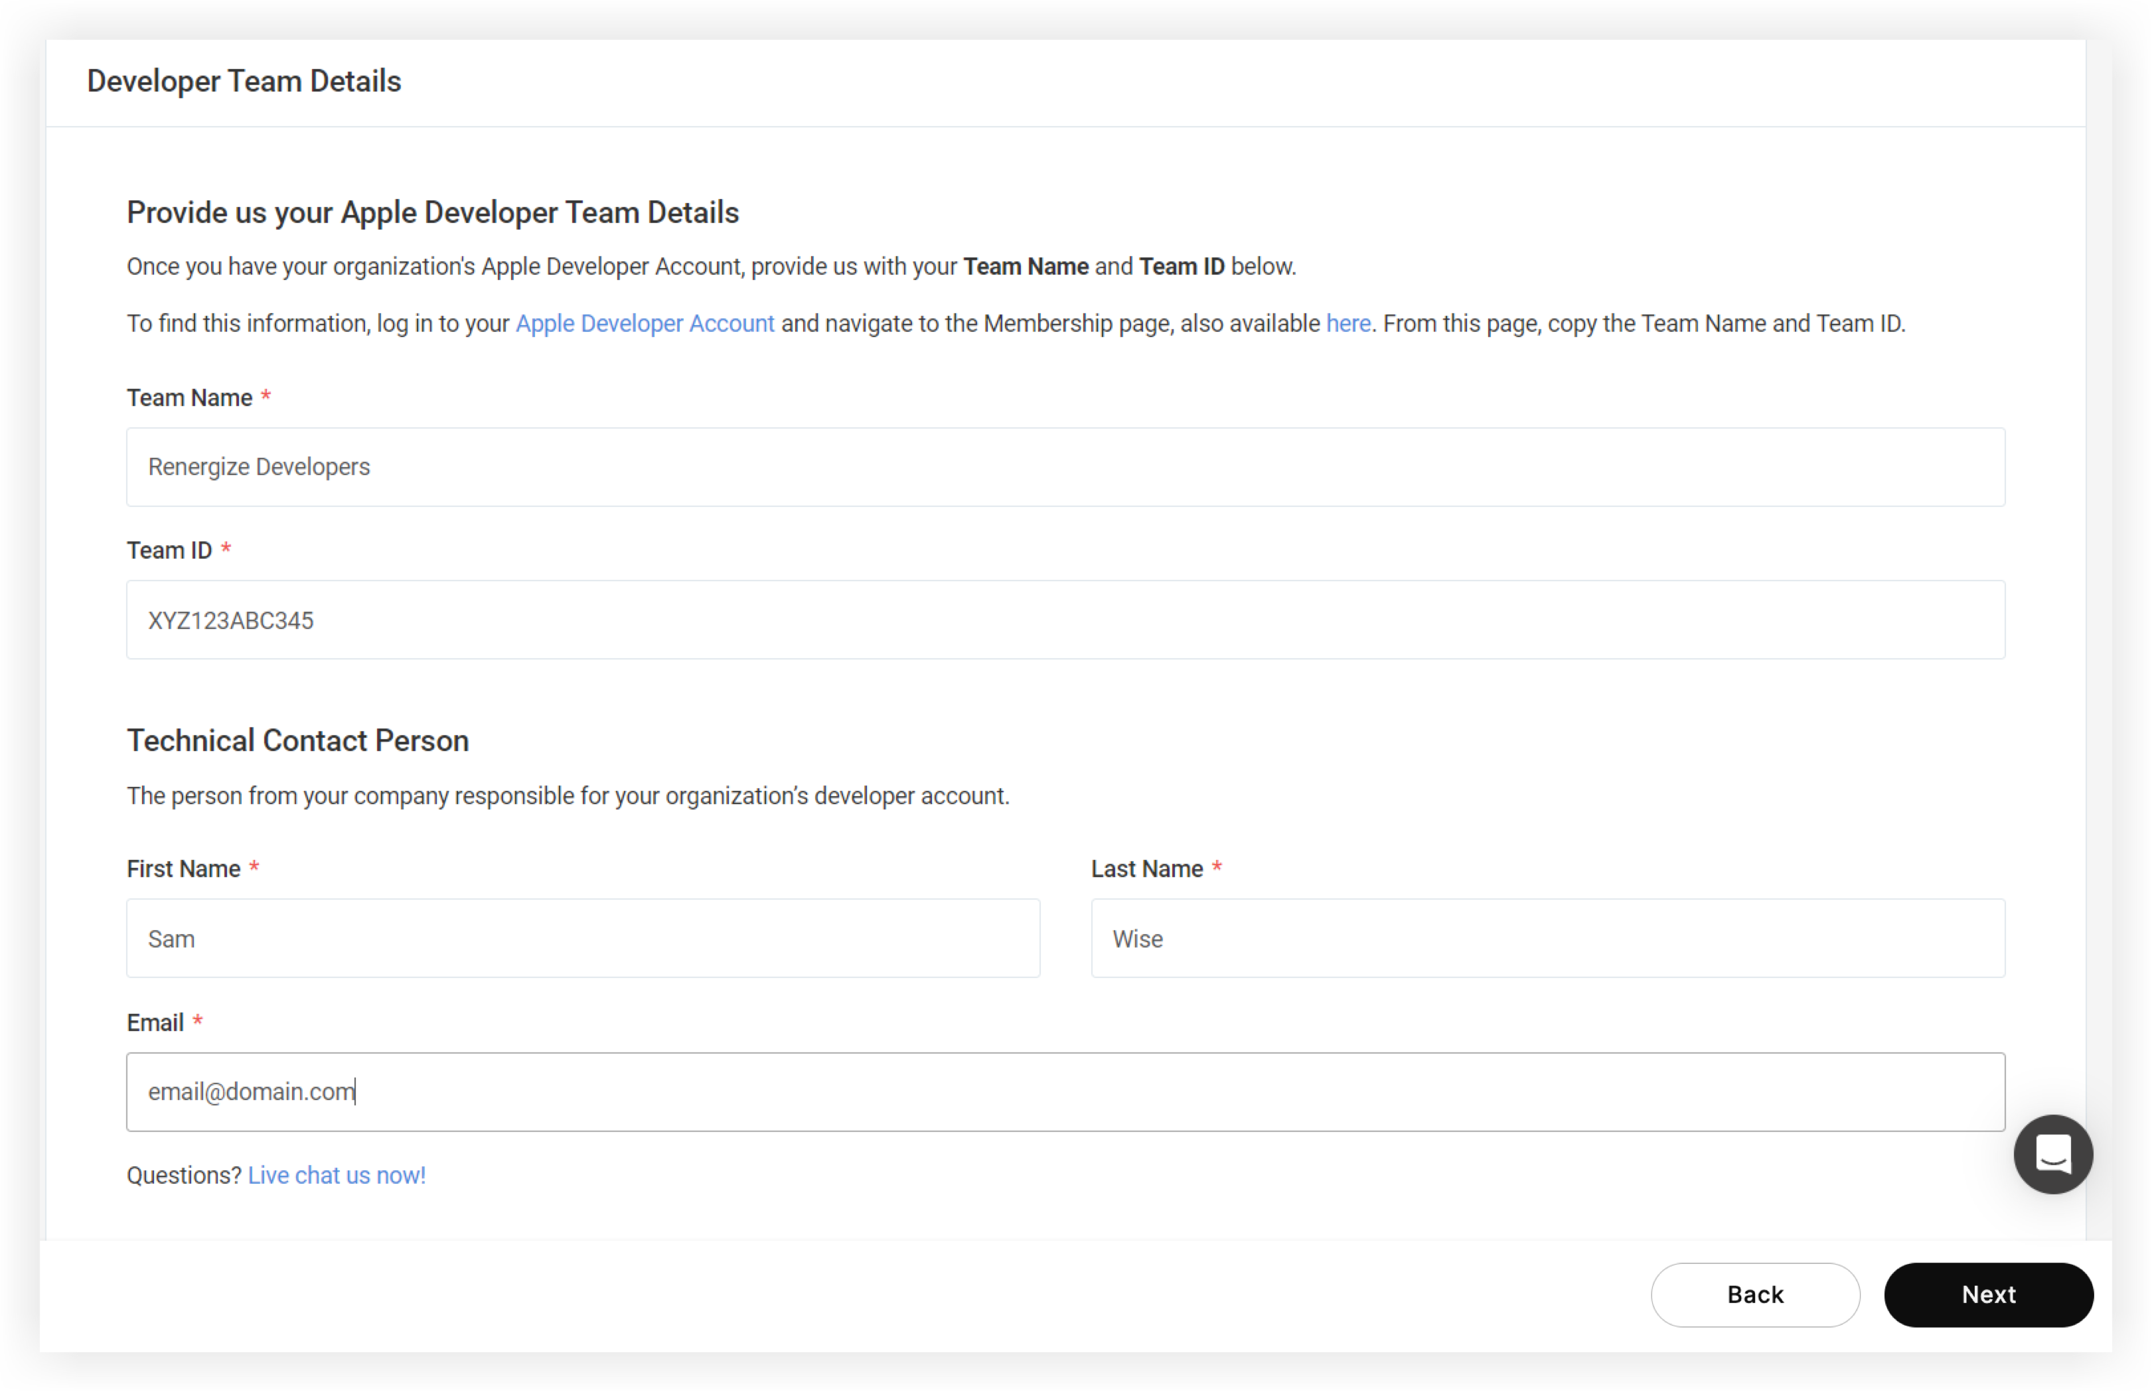2152x1392 pixels.
Task: Click the sentence starting 'The person from your company'
Action: 568,796
